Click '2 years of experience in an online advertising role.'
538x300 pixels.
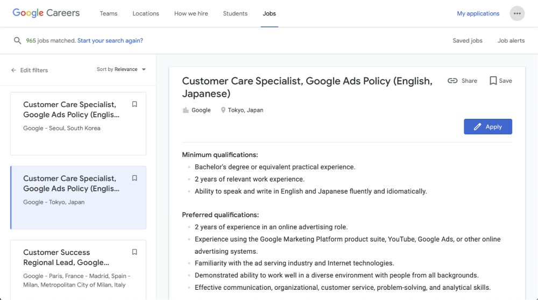pyautogui.click(x=271, y=227)
